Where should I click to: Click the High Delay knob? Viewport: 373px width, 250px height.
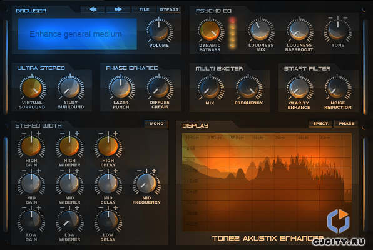click(108, 146)
